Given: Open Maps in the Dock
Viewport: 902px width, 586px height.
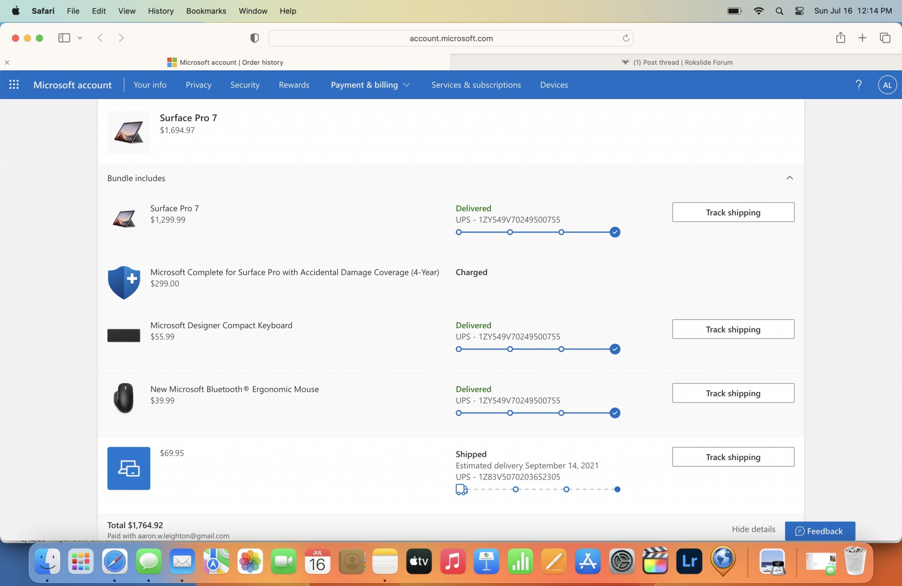Looking at the screenshot, I should [216, 561].
